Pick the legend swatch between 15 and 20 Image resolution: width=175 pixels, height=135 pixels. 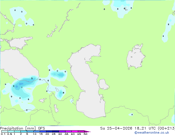[43, 131]
